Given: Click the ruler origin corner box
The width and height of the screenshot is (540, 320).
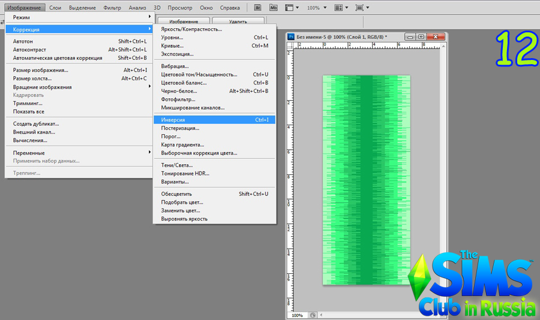Looking at the screenshot, I should (289, 46).
